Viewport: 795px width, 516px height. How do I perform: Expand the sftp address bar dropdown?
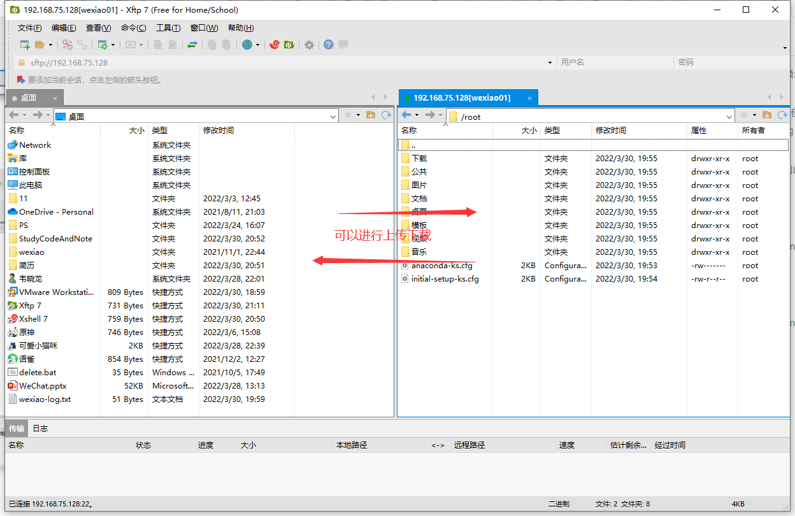(x=550, y=62)
